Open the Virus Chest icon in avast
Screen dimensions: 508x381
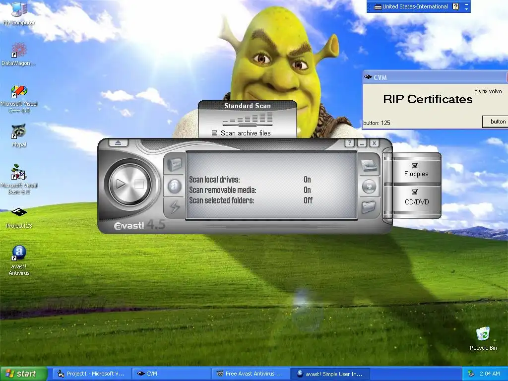(175, 165)
